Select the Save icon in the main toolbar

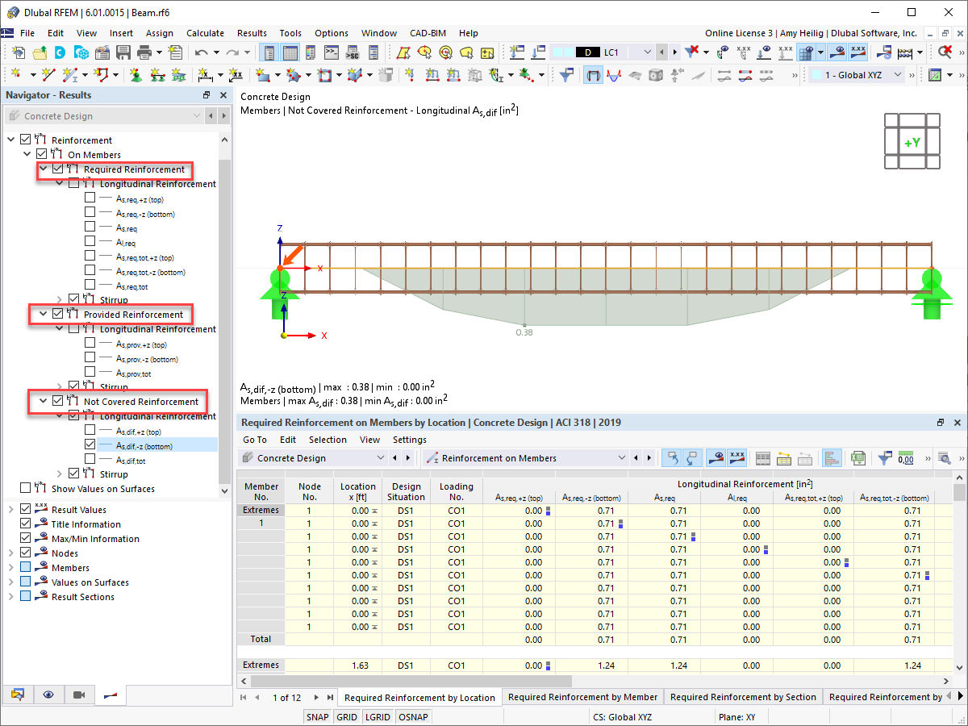123,52
